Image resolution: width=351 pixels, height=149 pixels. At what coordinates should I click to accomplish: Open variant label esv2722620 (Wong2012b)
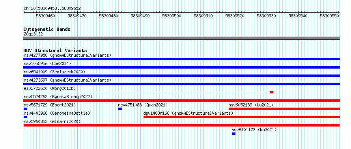point(50,88)
